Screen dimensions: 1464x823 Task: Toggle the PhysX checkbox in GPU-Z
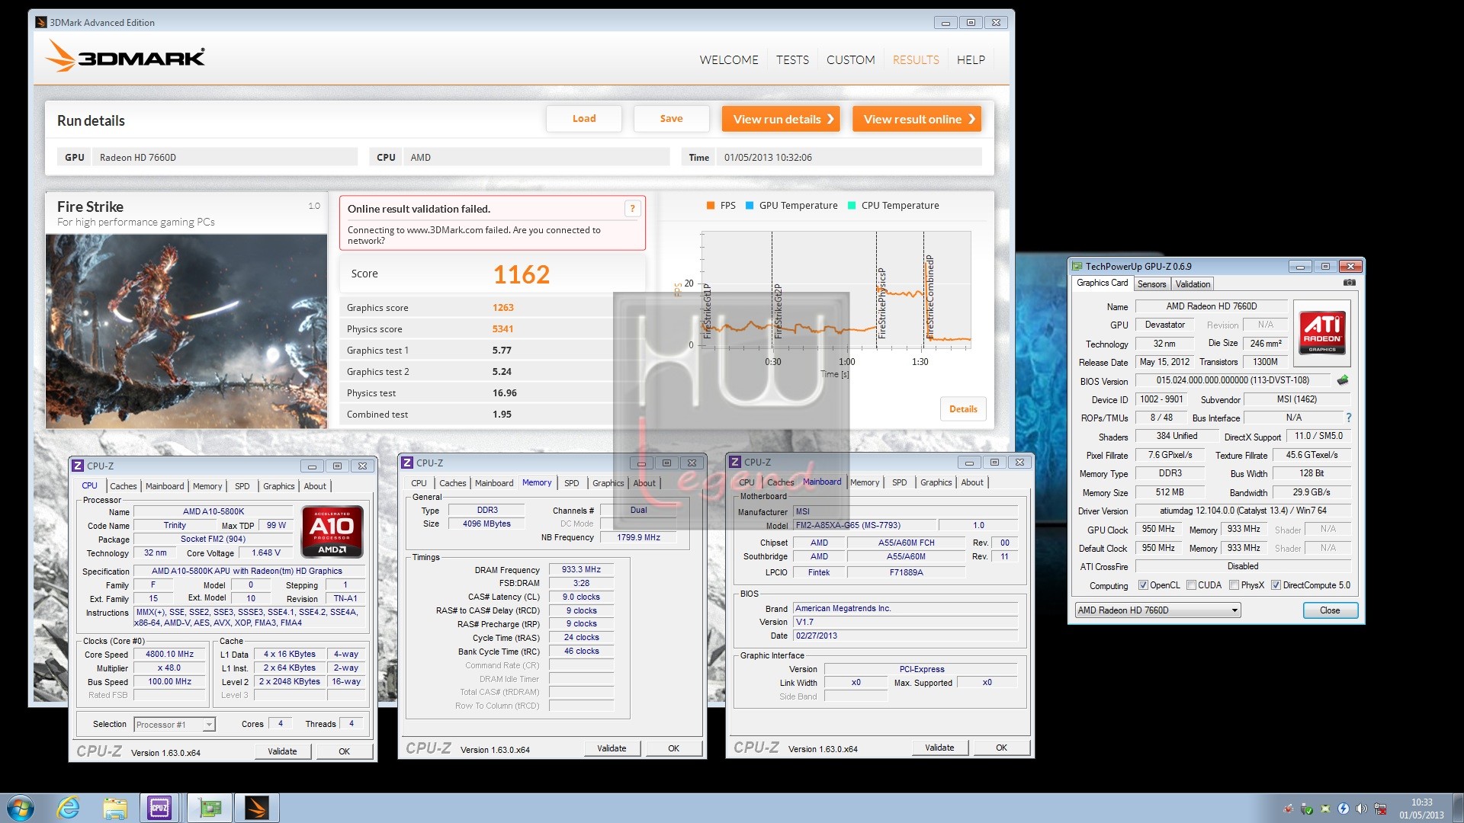point(1234,585)
